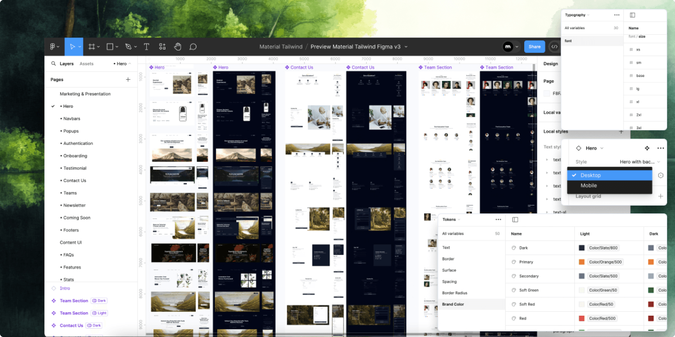Add a new page with the plus button

tap(128, 79)
